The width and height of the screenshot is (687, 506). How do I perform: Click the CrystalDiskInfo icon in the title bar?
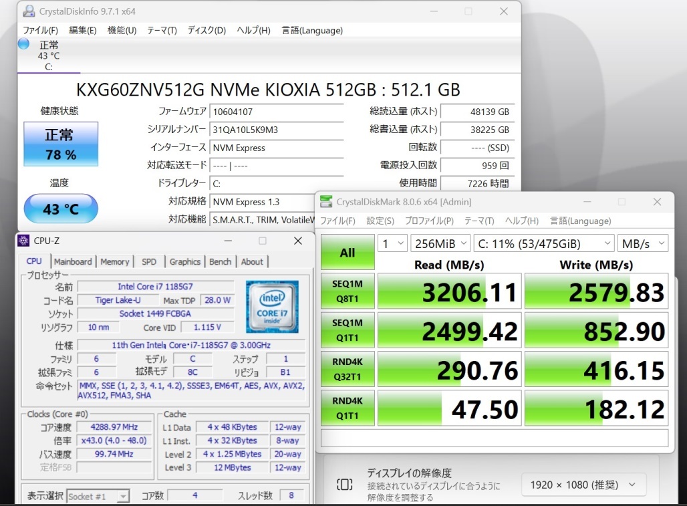pos(28,11)
